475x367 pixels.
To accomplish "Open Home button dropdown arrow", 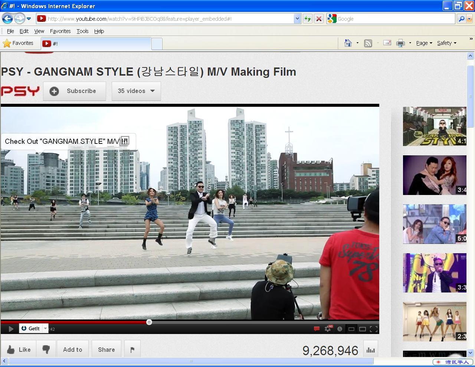I will [x=357, y=43].
